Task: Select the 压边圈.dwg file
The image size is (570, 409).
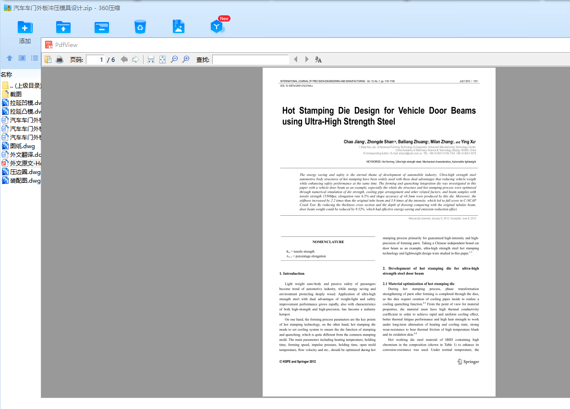Action: [21, 172]
